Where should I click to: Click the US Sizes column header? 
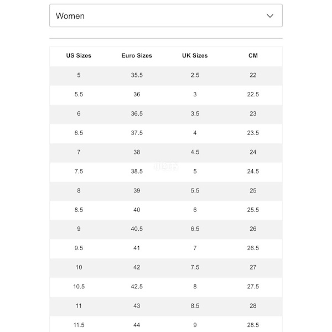click(x=79, y=56)
